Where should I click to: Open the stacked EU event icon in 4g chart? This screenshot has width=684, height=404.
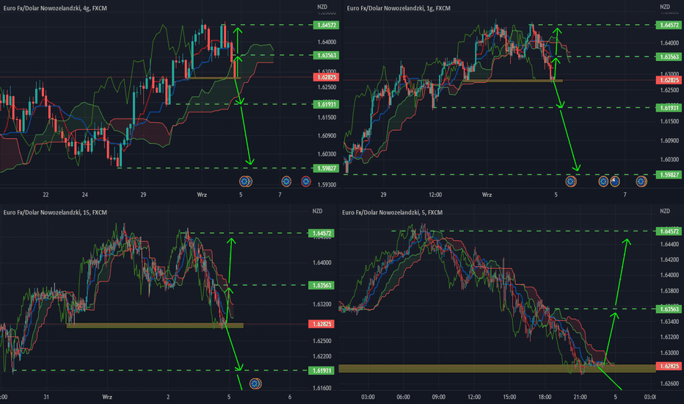click(246, 181)
